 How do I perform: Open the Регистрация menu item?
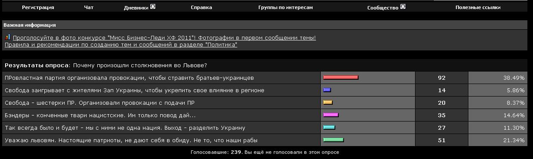tap(38, 7)
